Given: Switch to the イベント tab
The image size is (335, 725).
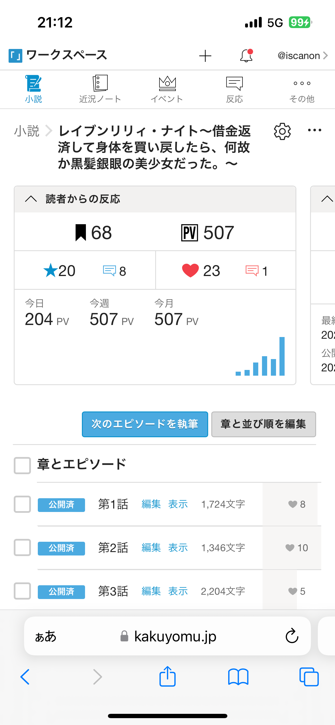Looking at the screenshot, I should point(167,89).
